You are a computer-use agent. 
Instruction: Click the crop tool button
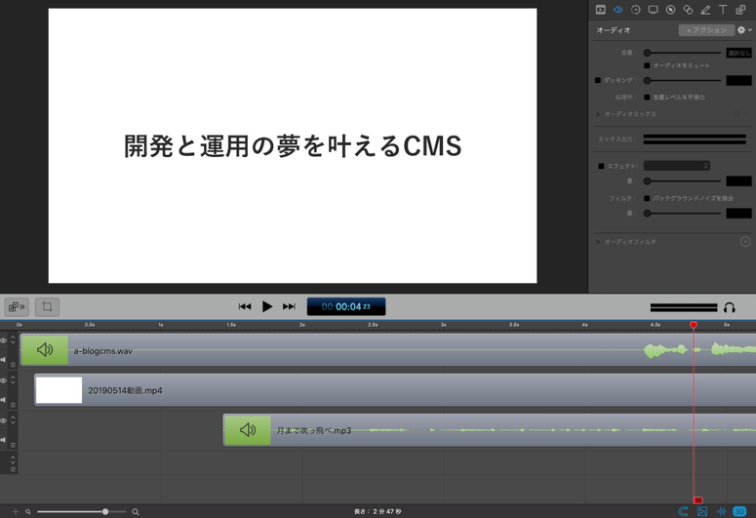[47, 306]
